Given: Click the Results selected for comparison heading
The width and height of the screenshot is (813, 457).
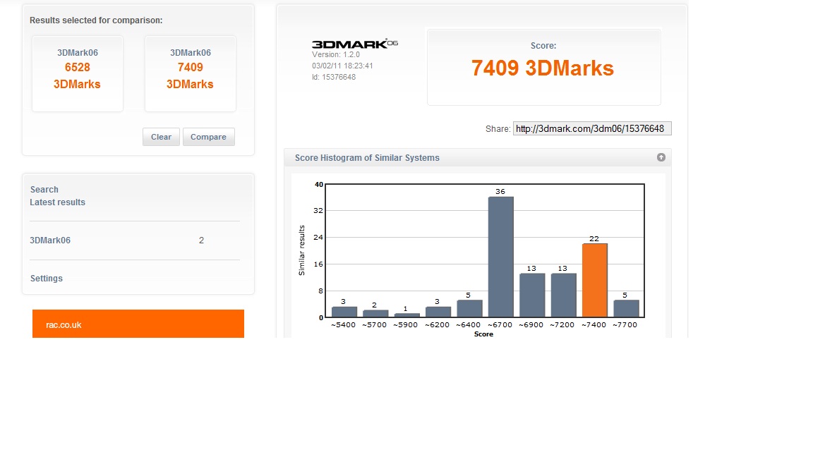Looking at the screenshot, I should pos(96,20).
